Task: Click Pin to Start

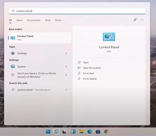Action: pyautogui.click(x=89, y=73)
